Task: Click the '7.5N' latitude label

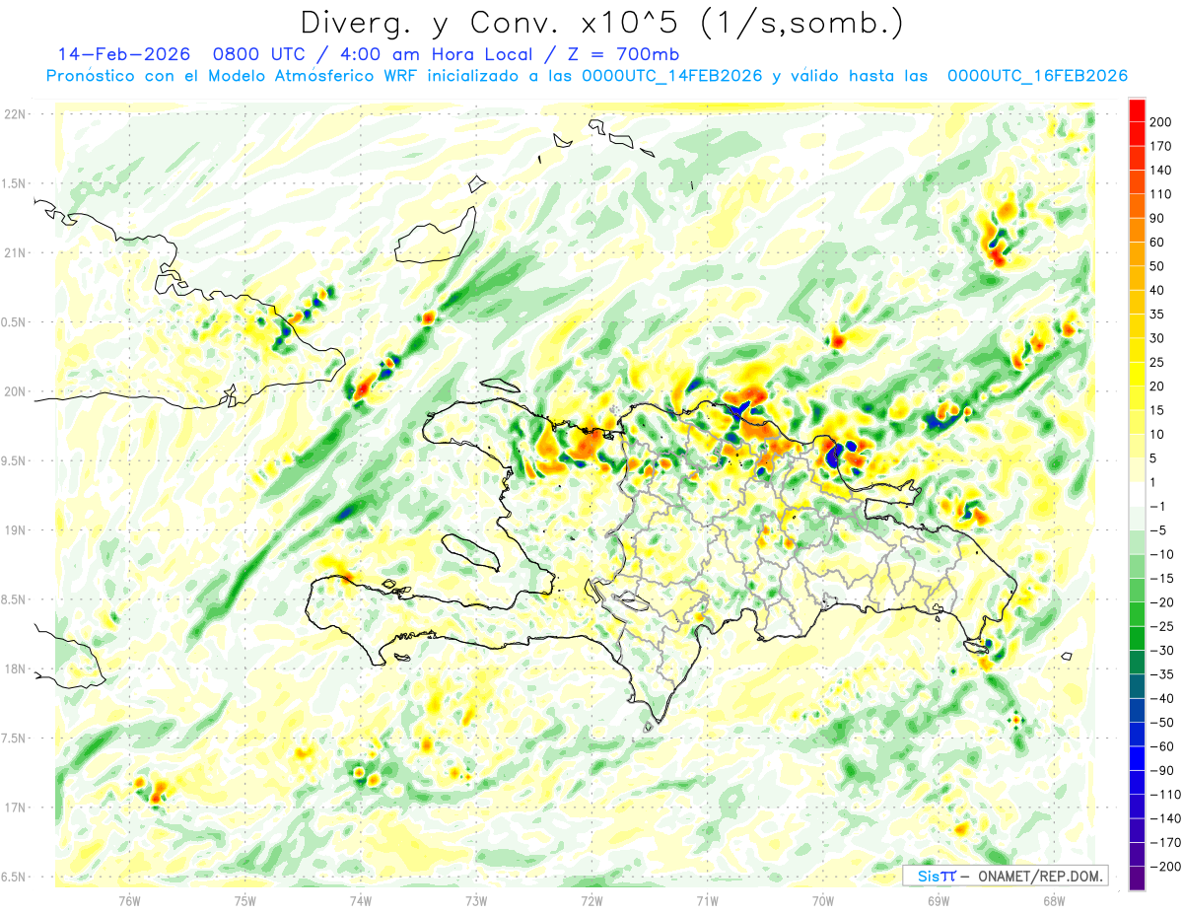Action: click(13, 738)
